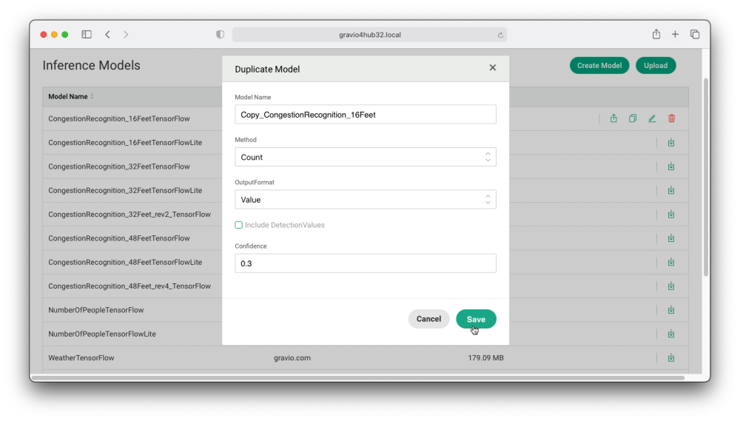The height and width of the screenshot is (421, 740).
Task: Download CongestionRecognition_48Feet_rev4_TensorFlow model
Action: pos(671,286)
